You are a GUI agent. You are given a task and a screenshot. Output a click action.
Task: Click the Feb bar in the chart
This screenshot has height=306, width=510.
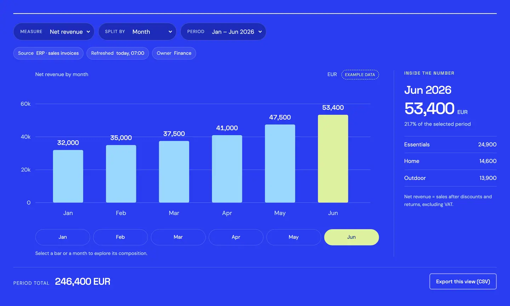point(121,174)
